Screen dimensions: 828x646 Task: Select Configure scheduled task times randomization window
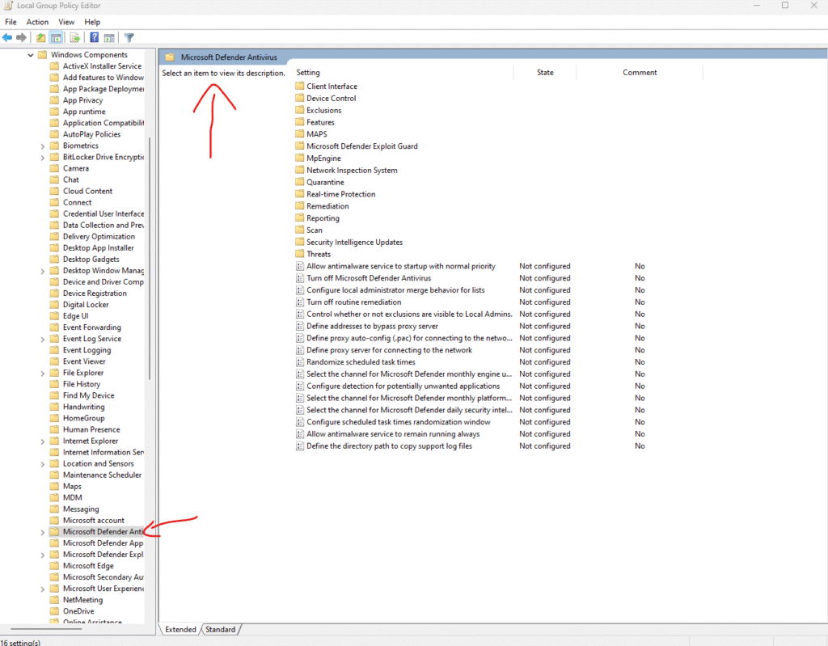[398, 422]
